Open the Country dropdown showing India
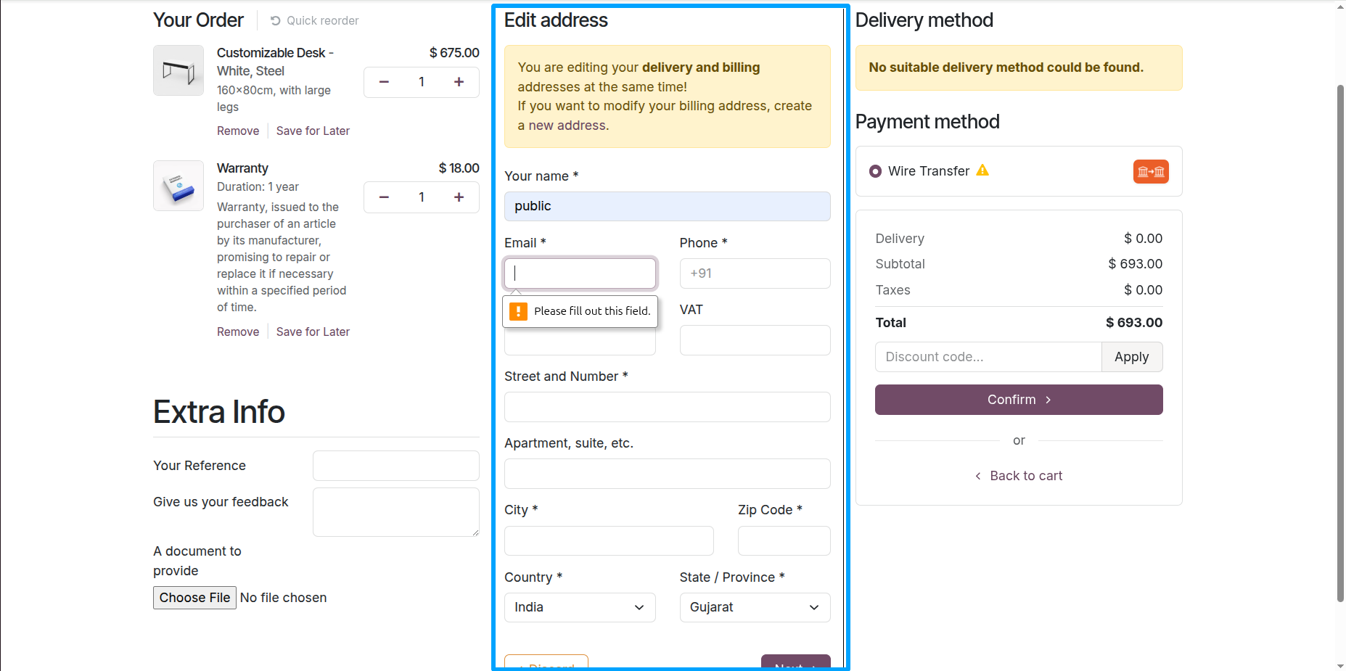 [580, 607]
